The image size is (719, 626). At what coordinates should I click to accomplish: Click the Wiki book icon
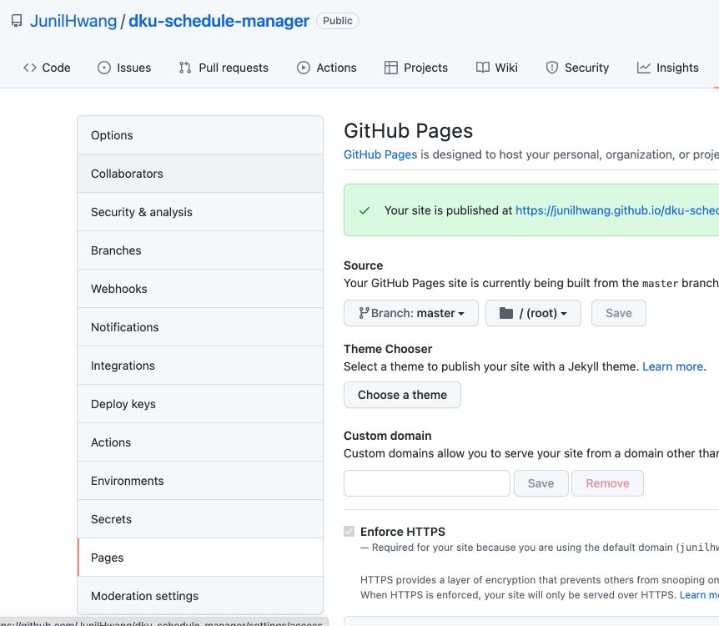tap(482, 68)
